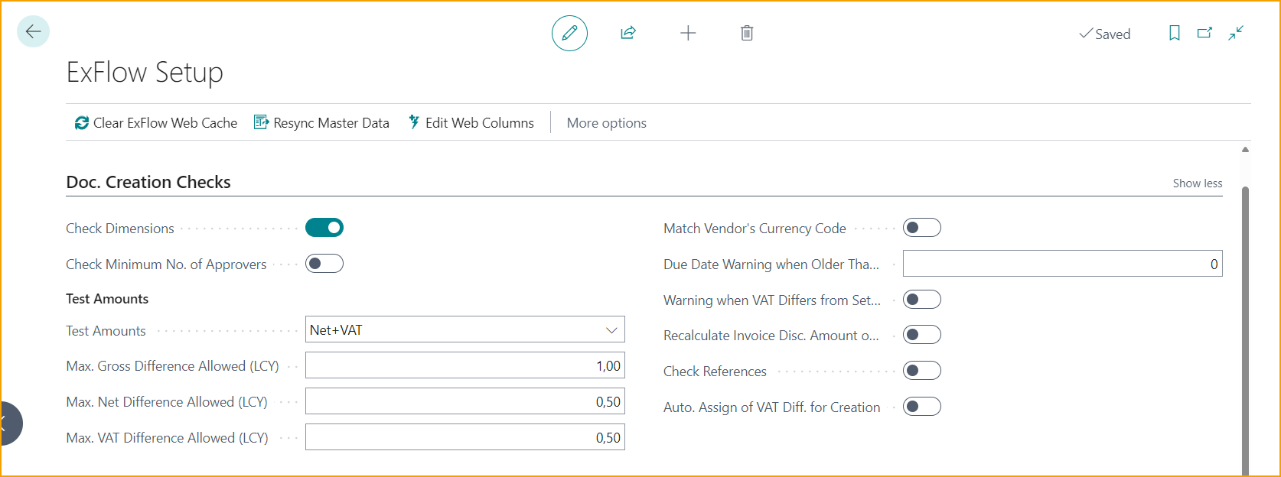Click the Max. VAT Difference Allowed field
Image resolution: width=1281 pixels, height=477 pixels.
click(465, 437)
